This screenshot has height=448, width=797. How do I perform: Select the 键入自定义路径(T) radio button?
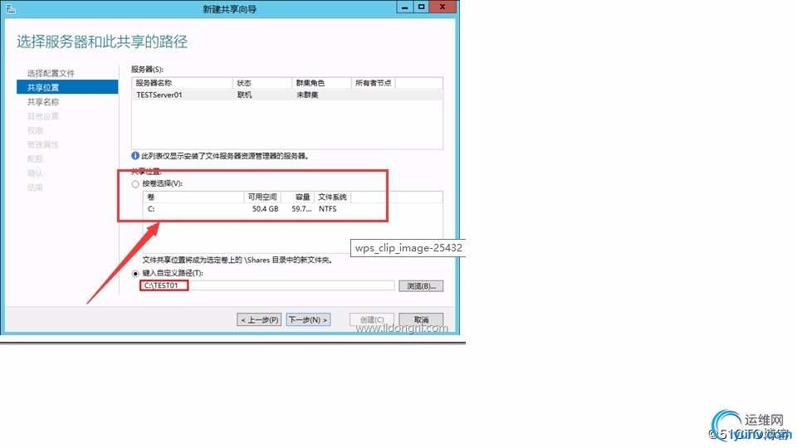coord(135,273)
